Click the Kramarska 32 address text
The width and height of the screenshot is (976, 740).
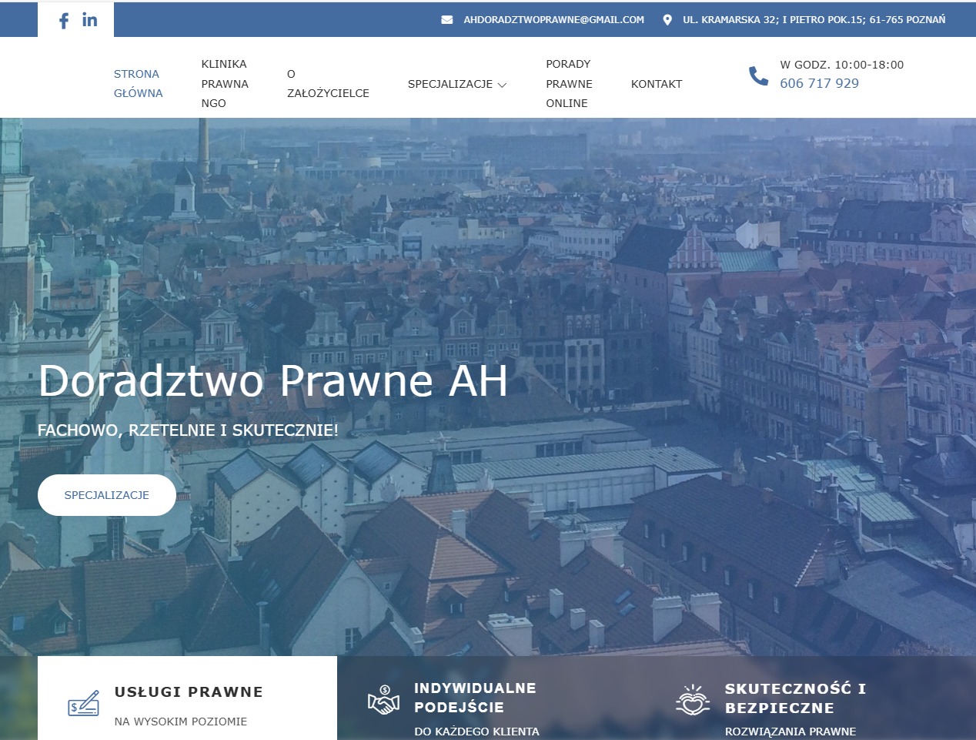tap(814, 19)
